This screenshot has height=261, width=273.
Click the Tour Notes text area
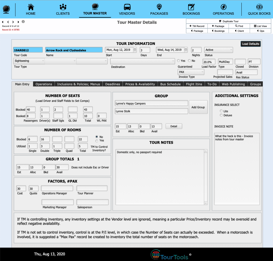coord(160,177)
